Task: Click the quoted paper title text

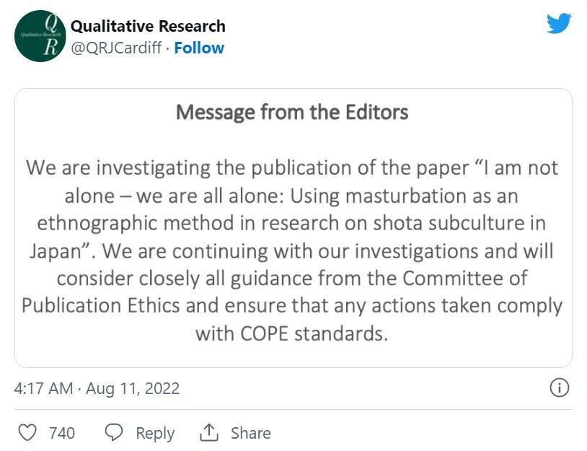Action: tap(292, 209)
